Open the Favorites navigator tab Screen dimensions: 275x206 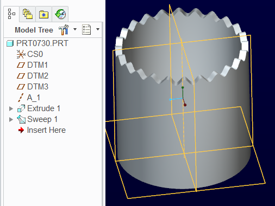43,14
